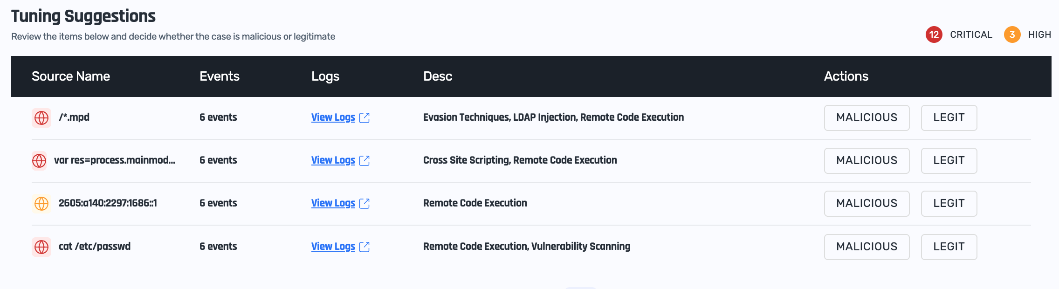Mark /*.mpd as MALICIOUS

[x=866, y=118]
